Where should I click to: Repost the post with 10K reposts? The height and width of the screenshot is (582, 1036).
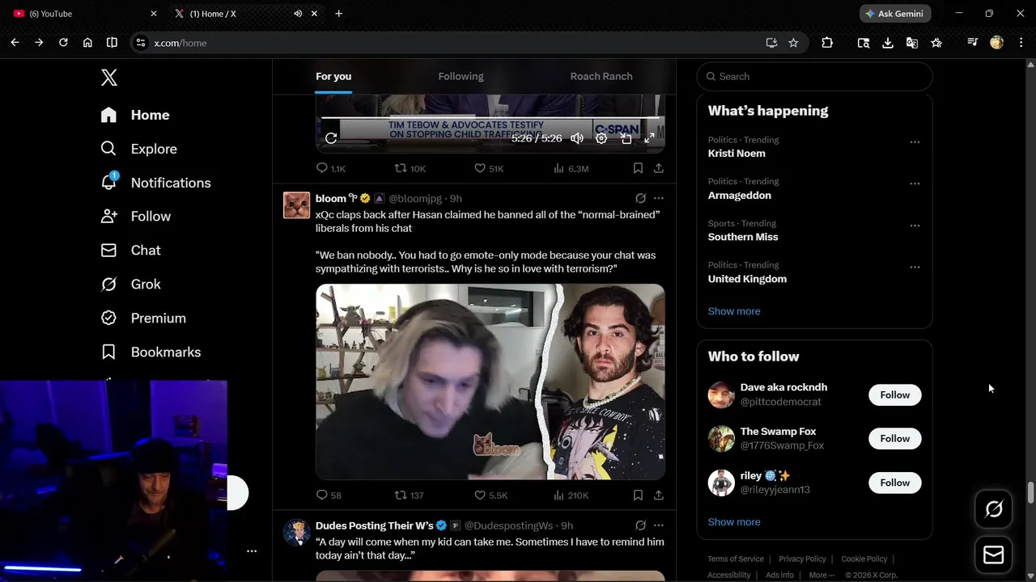(410, 168)
